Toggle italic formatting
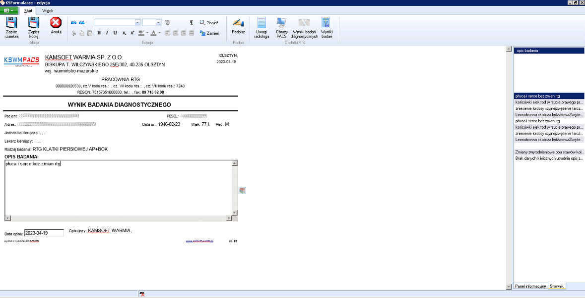The image size is (585, 298). click(x=107, y=33)
